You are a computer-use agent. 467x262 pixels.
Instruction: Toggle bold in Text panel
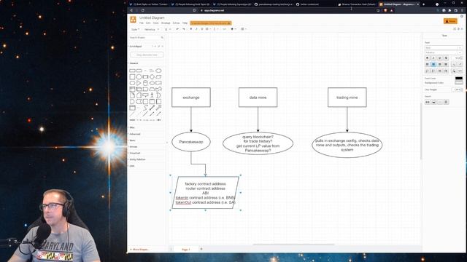point(428,58)
